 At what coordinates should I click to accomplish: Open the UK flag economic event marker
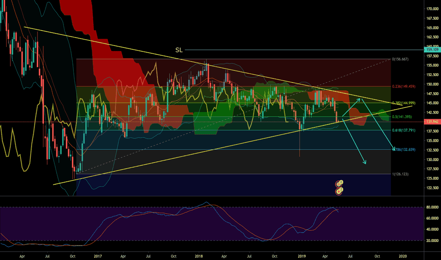339,184
